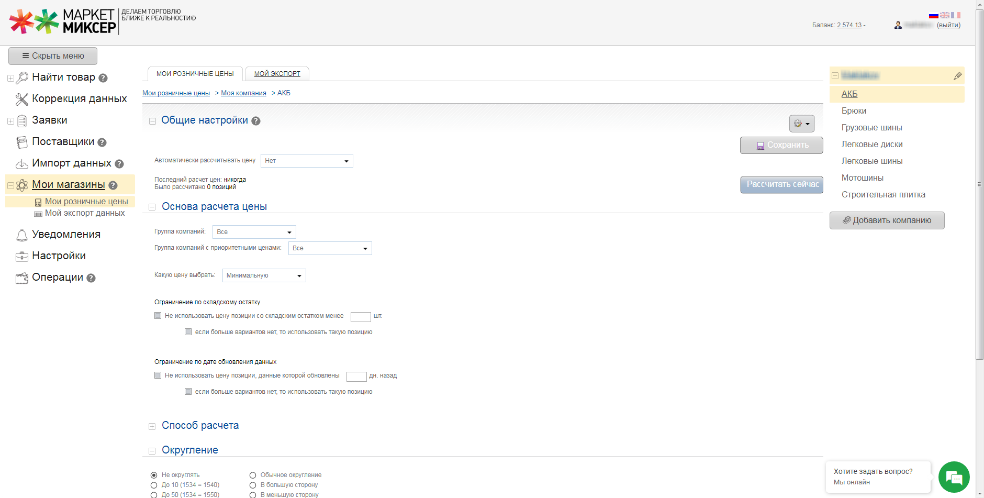
Task: Open help icon beside Общие настройки heading
Action: [x=256, y=121]
